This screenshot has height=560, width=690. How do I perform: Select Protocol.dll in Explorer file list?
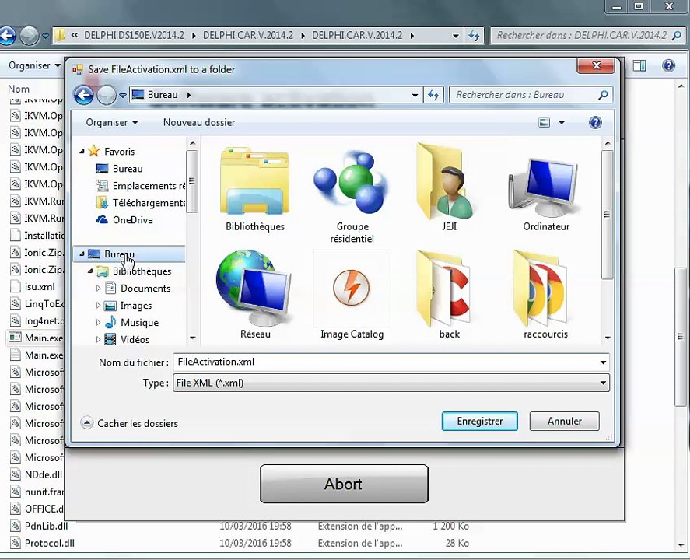tap(43, 543)
